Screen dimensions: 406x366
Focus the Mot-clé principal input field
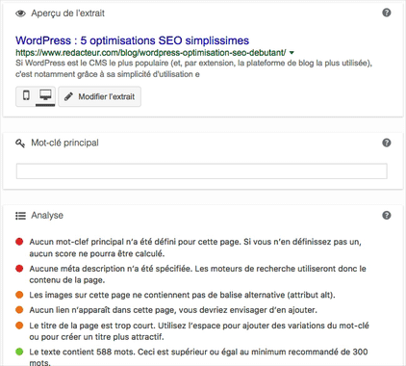[202, 171]
